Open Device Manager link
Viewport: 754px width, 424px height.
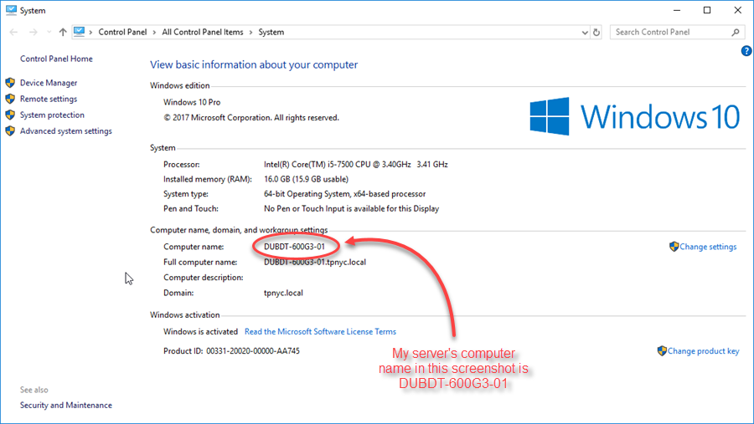point(49,83)
